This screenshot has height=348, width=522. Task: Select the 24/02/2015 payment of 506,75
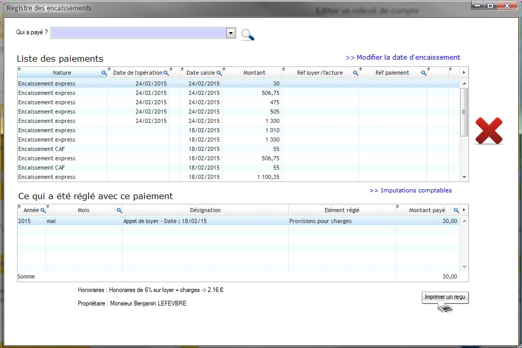pos(238,93)
